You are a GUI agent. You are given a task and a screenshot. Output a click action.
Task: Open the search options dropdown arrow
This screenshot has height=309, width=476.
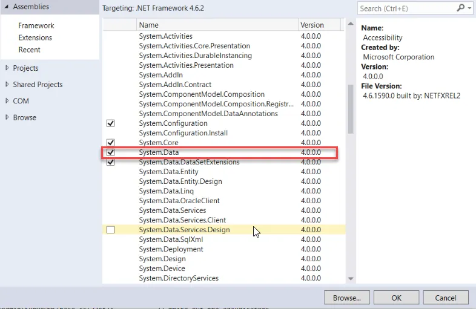coord(469,8)
